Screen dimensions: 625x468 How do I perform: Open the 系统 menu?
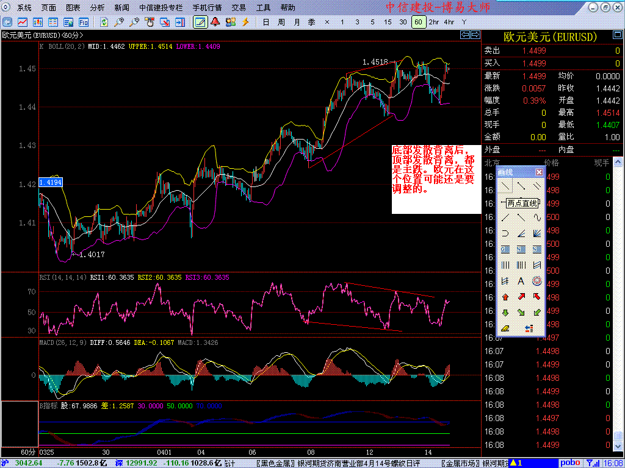24,7
